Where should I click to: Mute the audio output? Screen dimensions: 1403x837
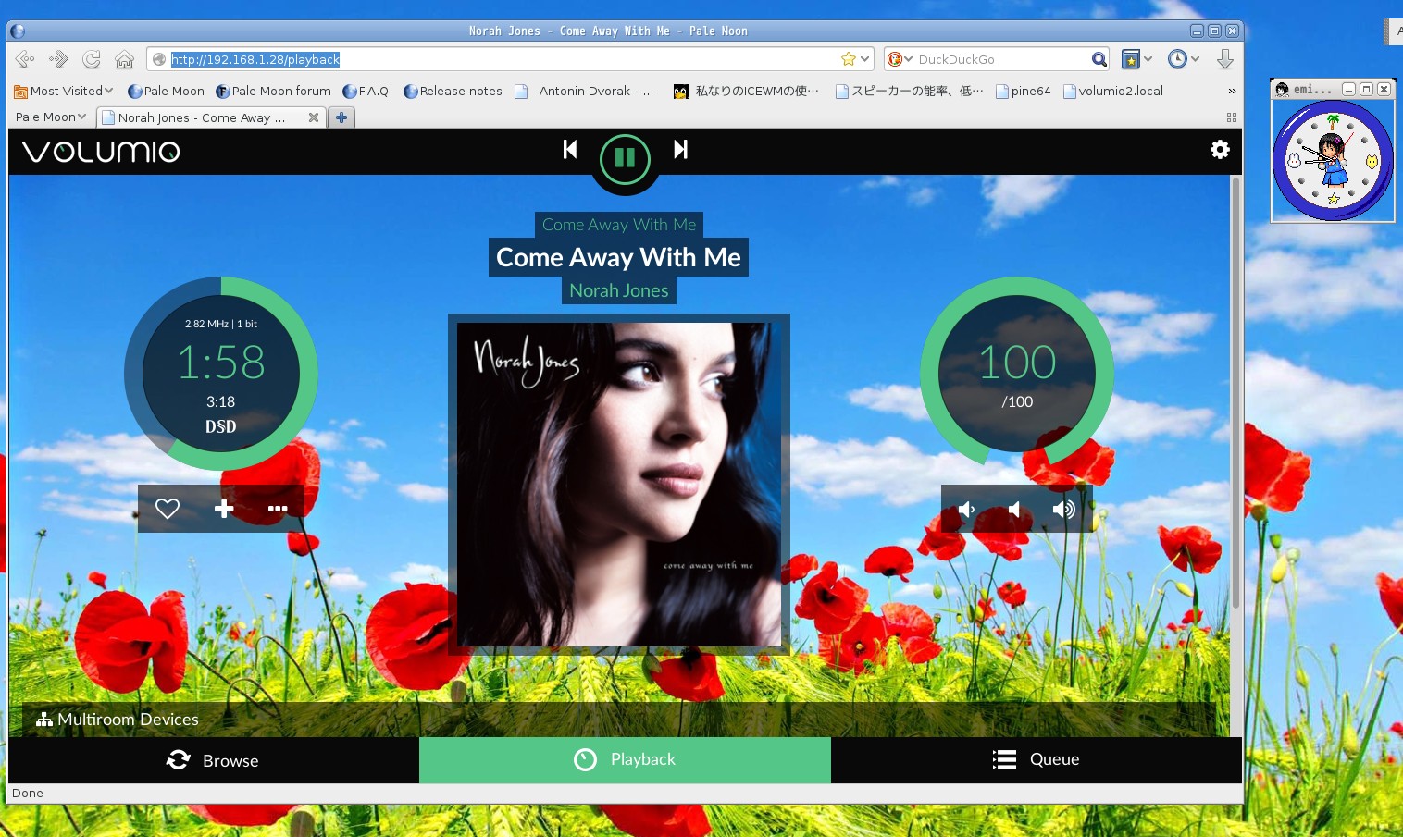pyautogui.click(x=1014, y=510)
